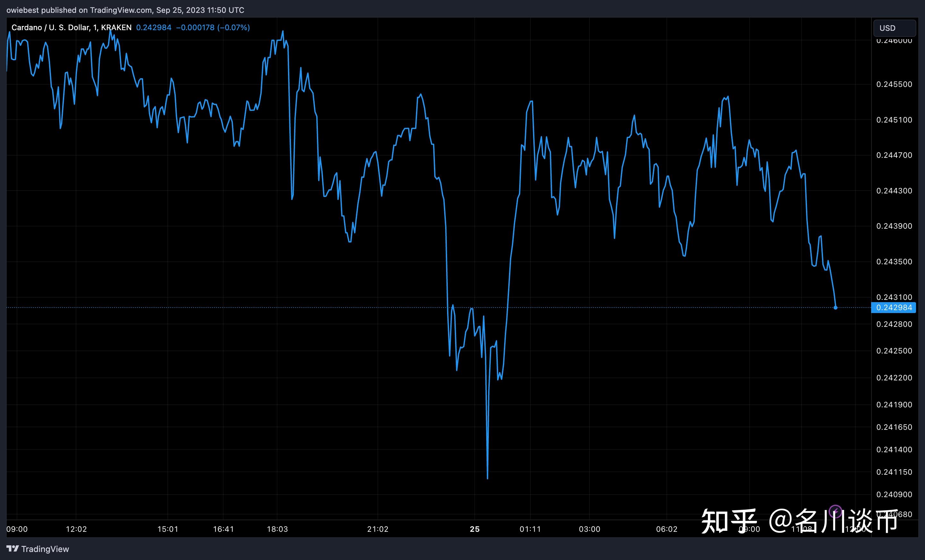The width and height of the screenshot is (925, 560).
Task: Click the blue last-price dot on the line
Action: tap(835, 308)
